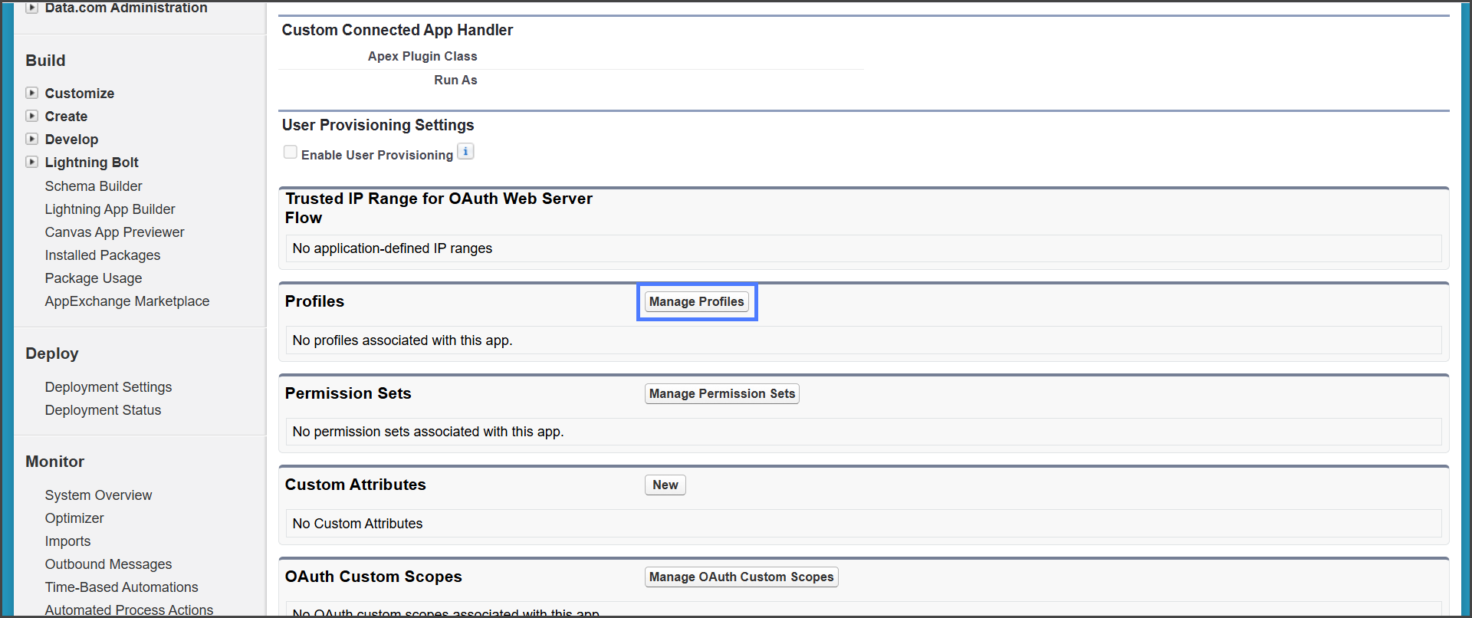1472x618 pixels.
Task: Click the info icon beside Enable User Provisioning
Action: tap(465, 152)
